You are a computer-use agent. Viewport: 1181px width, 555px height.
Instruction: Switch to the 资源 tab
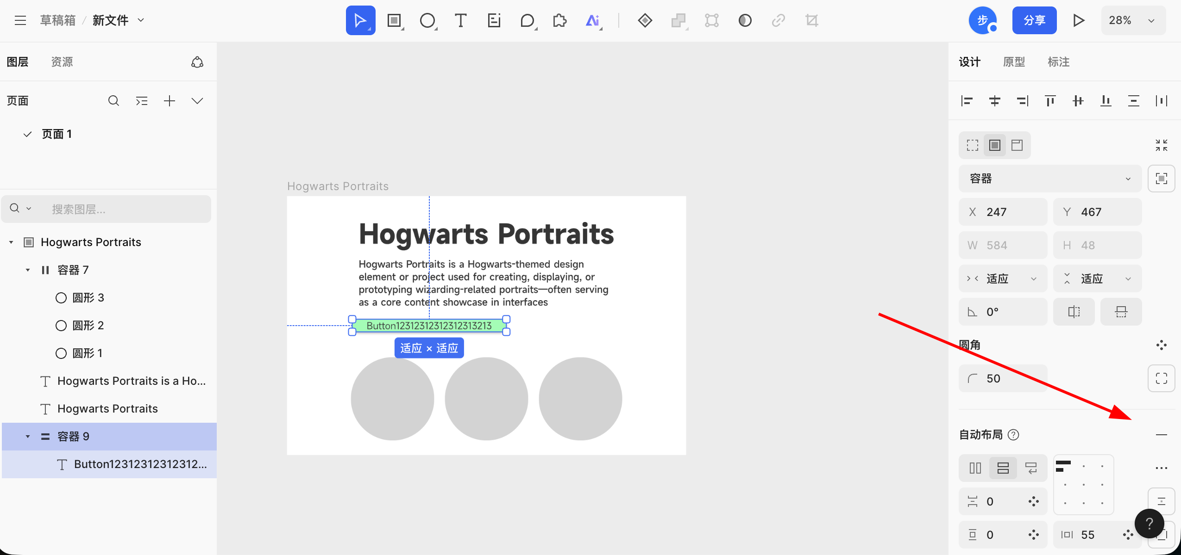pyautogui.click(x=62, y=62)
